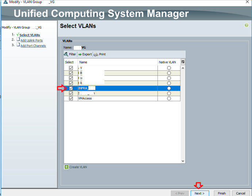
Task: Click the green plus Create VLAN icon
Action: (x=66, y=167)
